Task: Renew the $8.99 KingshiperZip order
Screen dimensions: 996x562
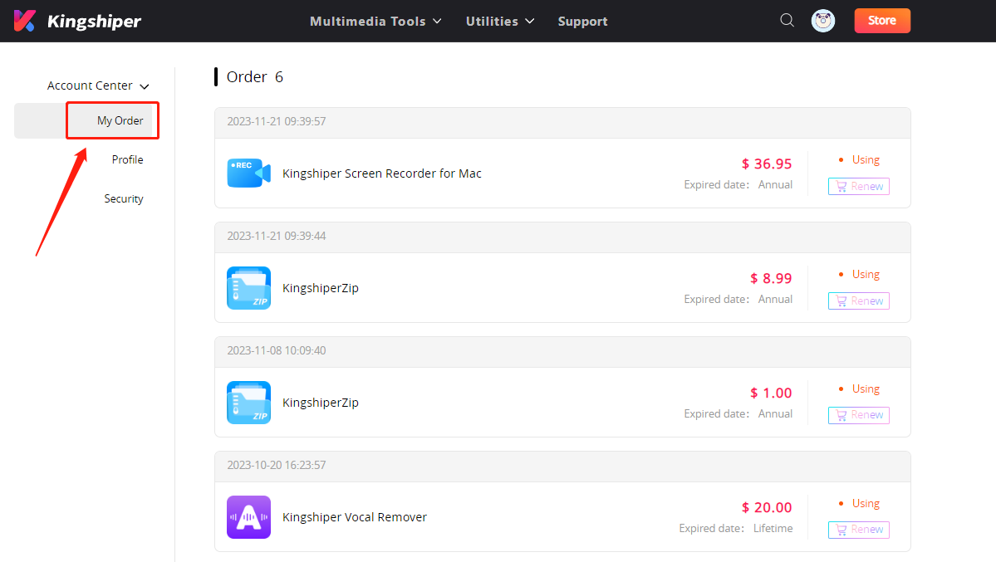Action: tap(859, 301)
